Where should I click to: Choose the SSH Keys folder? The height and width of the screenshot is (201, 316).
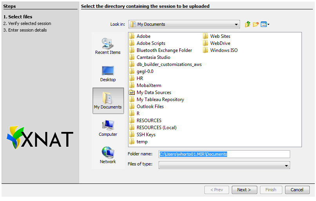(146, 135)
